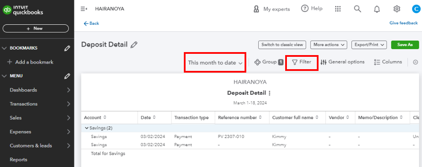Go Back to previous page
This screenshot has height=167, width=422.
91,23
